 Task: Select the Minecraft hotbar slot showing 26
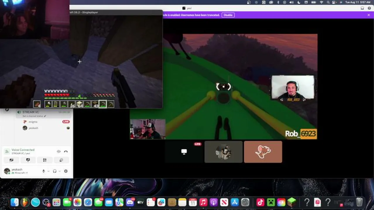pyautogui.click(x=72, y=104)
